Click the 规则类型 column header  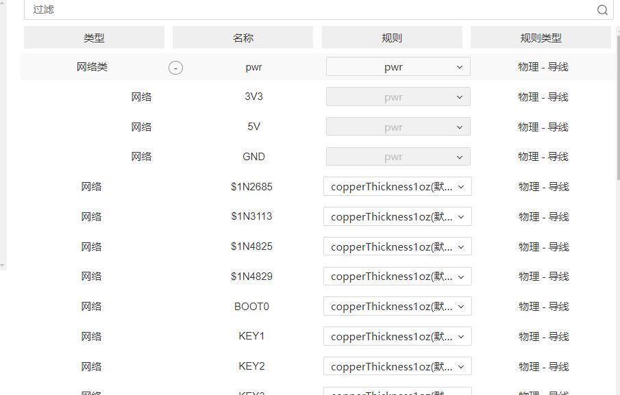pos(541,38)
